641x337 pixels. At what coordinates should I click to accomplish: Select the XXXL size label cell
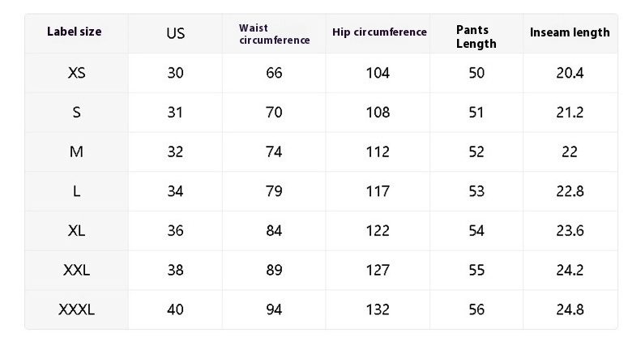tap(76, 309)
